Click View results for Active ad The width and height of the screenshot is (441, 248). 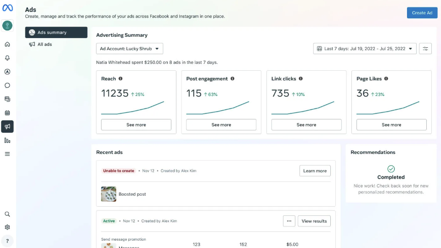pos(314,221)
